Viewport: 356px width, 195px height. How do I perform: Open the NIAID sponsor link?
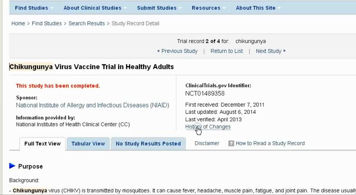click(92, 105)
